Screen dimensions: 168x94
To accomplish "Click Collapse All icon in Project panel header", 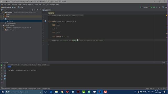I will tap(35, 10).
